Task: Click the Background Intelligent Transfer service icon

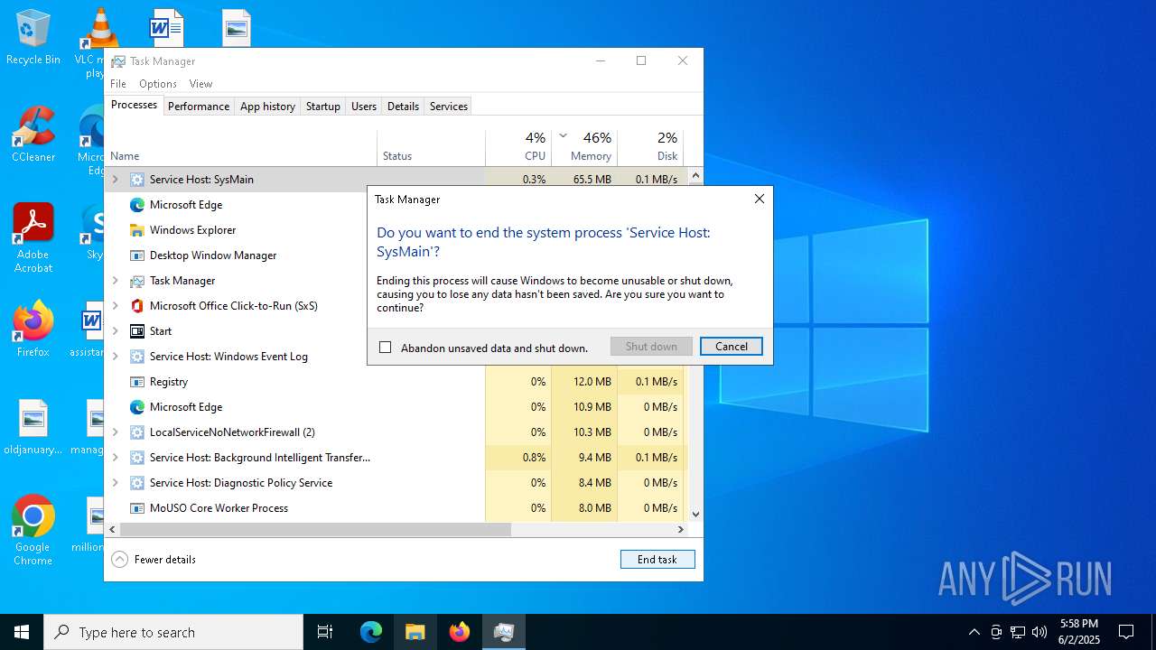Action: click(x=137, y=458)
